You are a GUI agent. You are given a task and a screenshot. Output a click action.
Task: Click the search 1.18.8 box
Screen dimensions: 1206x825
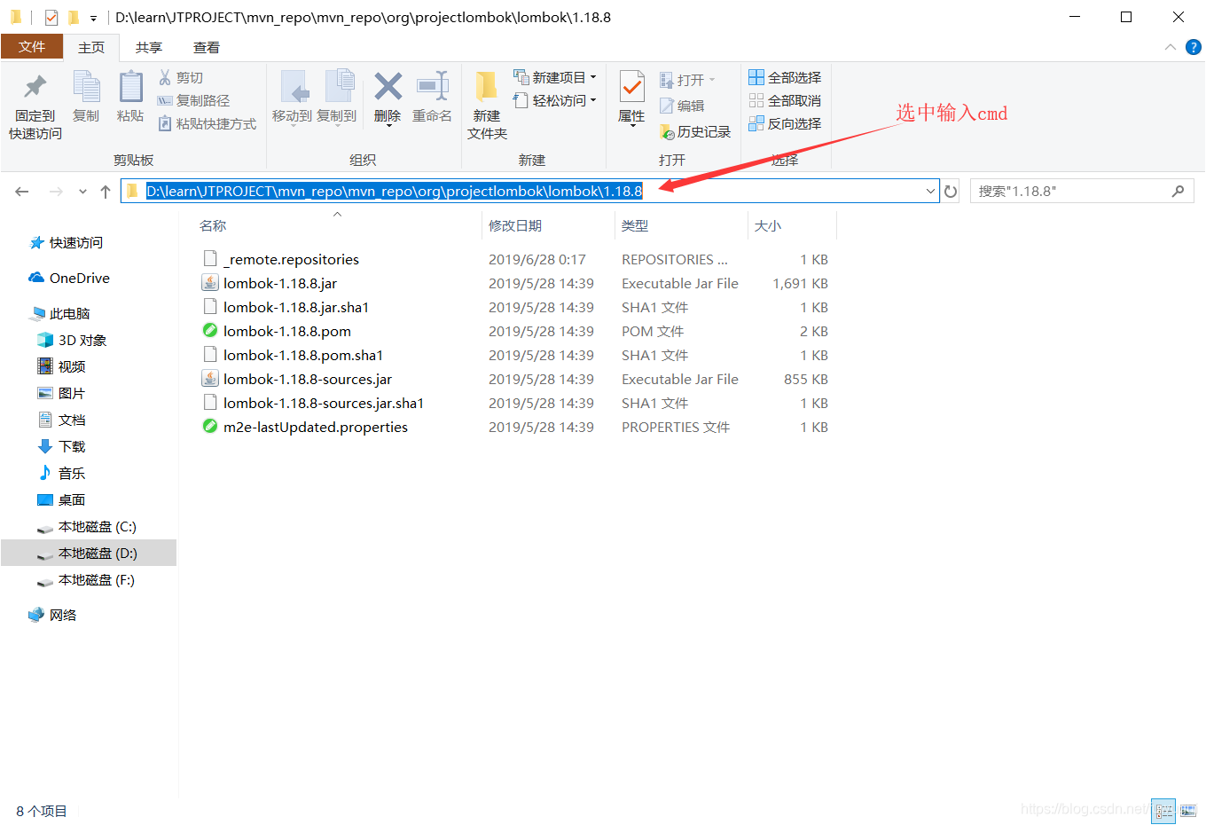click(1082, 191)
